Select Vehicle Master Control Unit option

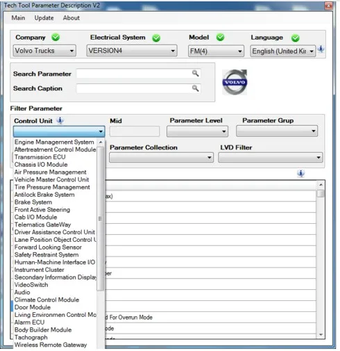[55, 179]
